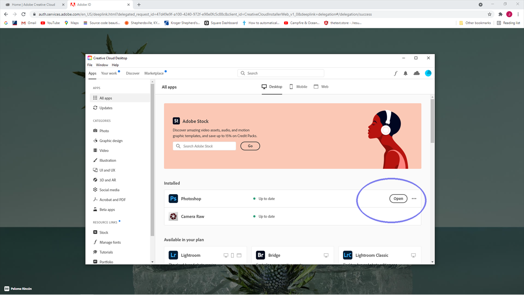Click the Chrome extensions puzzle icon
The image size is (524, 295).
[x=500, y=14]
